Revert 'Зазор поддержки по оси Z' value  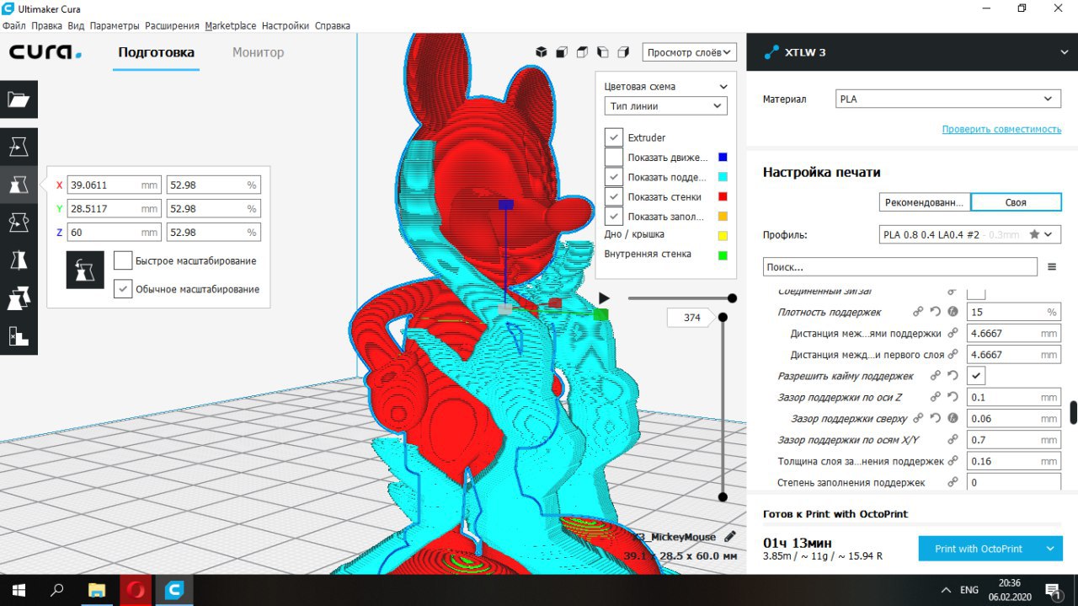pos(953,397)
